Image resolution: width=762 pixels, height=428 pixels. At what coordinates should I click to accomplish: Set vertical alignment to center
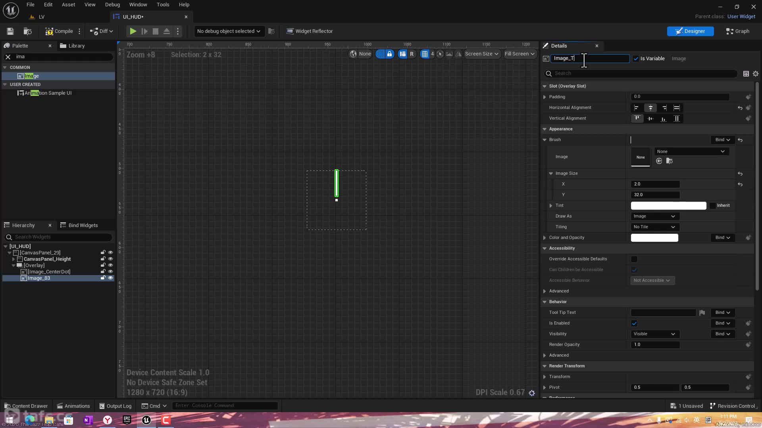pos(650,118)
